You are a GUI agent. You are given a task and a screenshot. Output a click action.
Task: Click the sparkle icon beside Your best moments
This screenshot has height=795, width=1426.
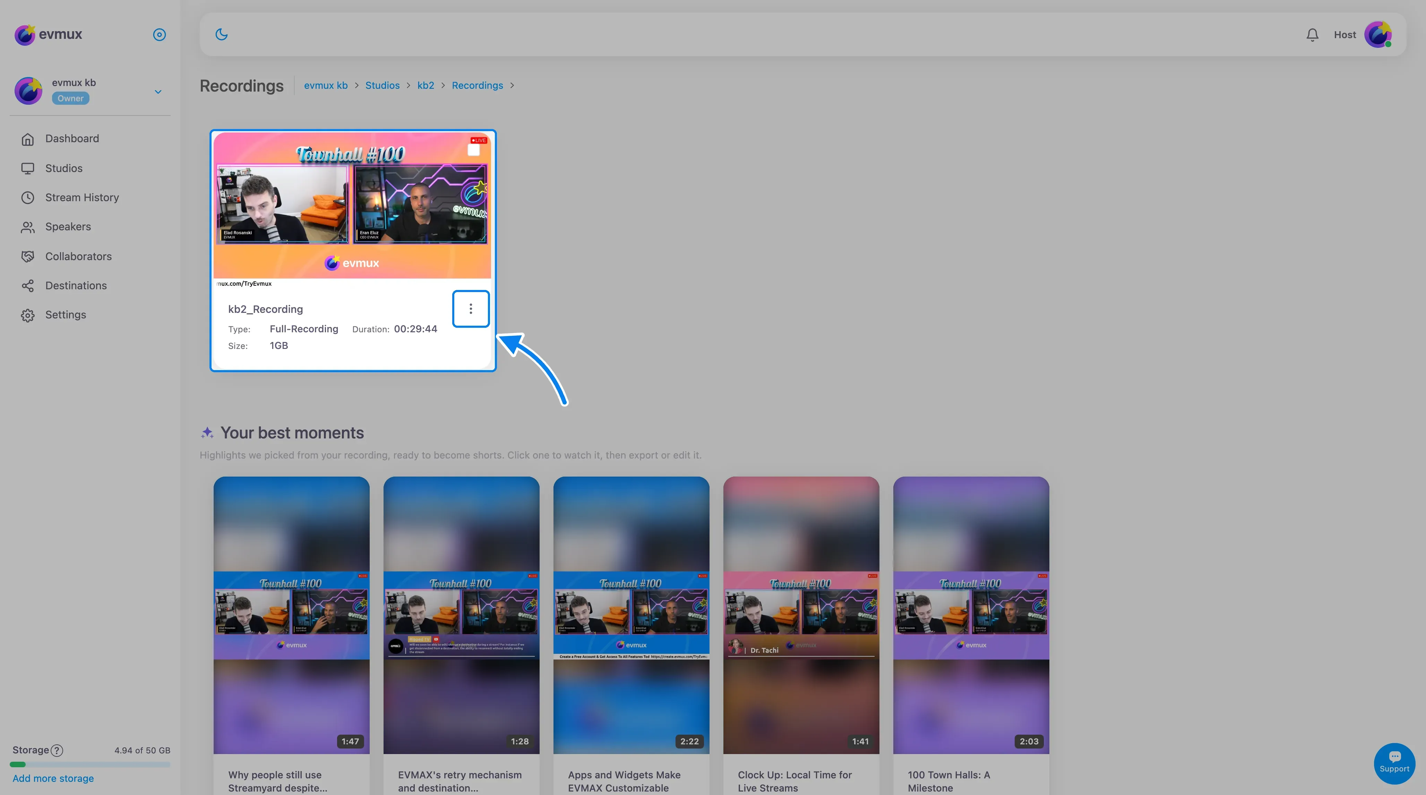(x=207, y=433)
